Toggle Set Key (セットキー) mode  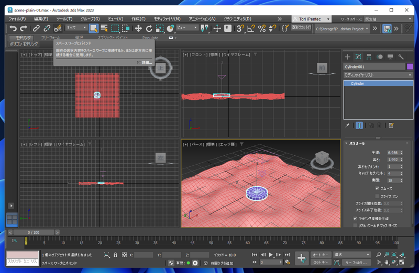click(321, 263)
